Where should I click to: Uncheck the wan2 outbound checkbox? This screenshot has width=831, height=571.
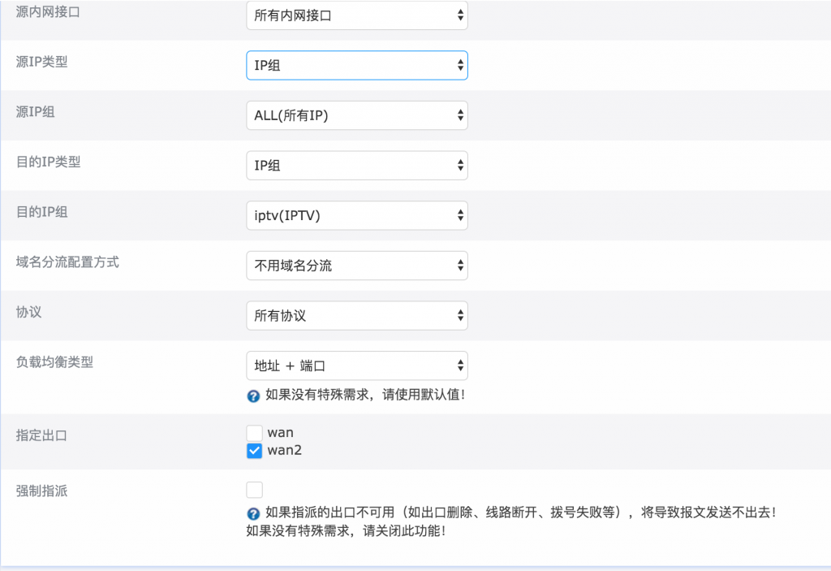coord(255,451)
